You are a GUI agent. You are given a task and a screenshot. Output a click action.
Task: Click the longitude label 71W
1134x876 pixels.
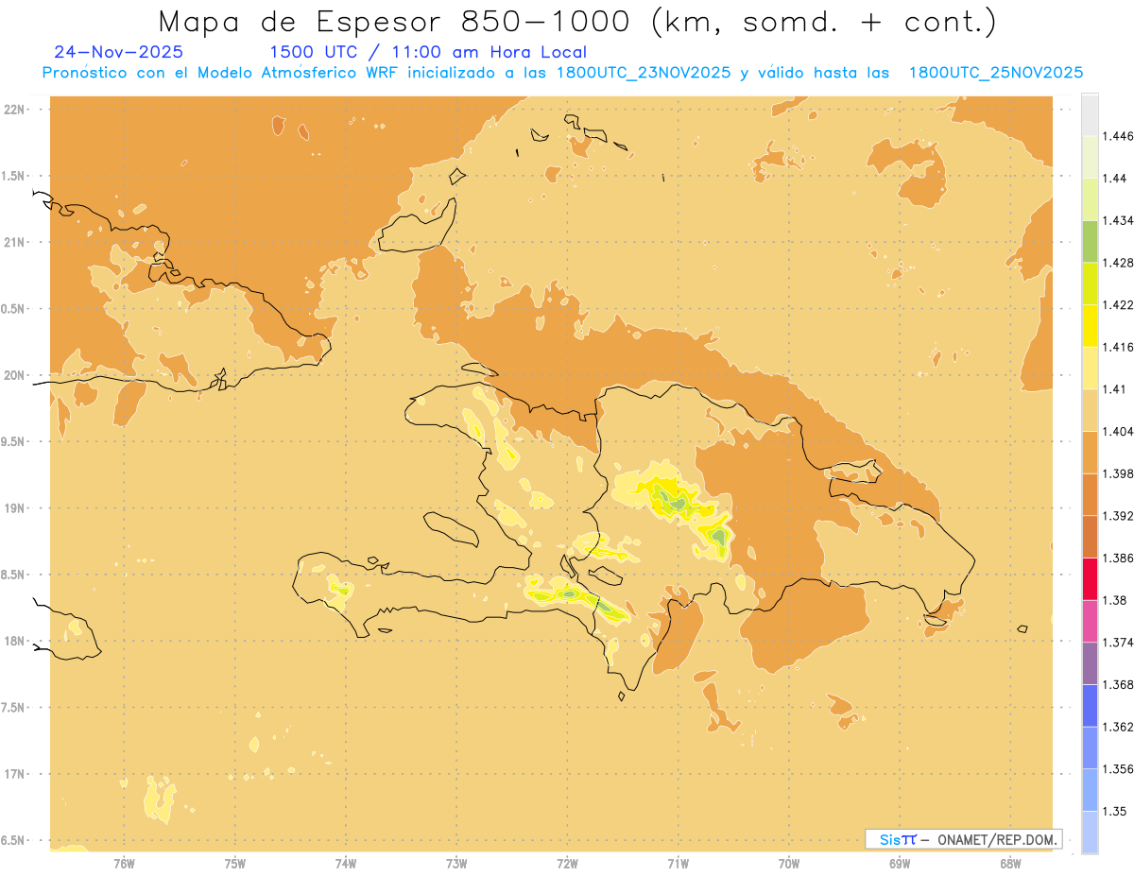pos(678,864)
